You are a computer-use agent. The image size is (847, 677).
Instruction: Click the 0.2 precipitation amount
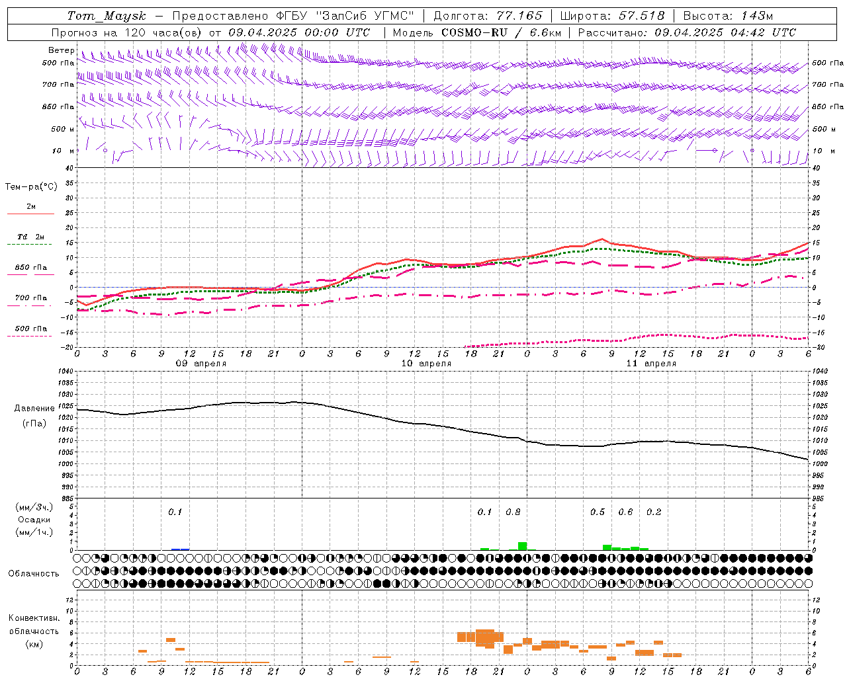click(654, 512)
